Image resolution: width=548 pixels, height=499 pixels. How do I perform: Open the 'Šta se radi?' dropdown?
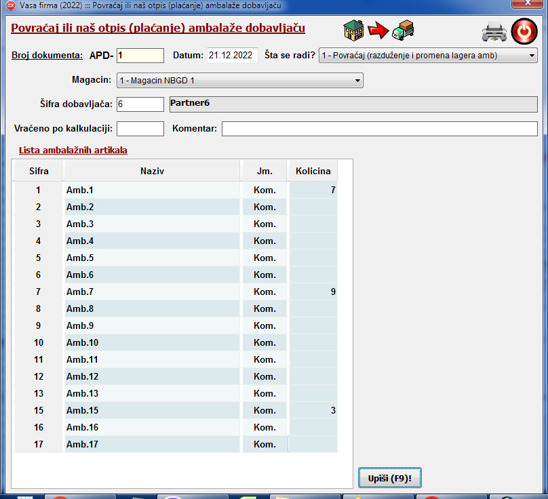[428, 56]
